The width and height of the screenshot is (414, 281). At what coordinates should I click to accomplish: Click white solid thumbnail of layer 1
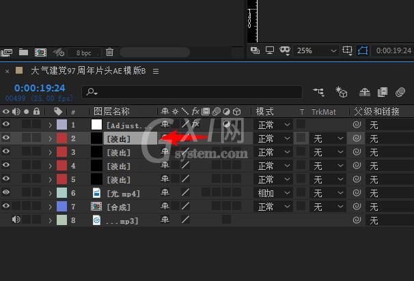[x=96, y=124]
